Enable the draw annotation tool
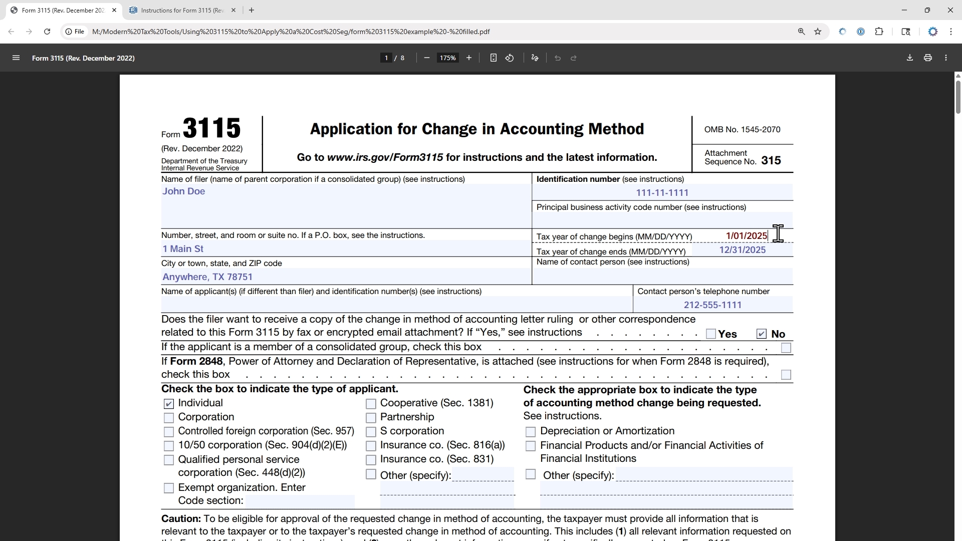The image size is (962, 541). [535, 58]
